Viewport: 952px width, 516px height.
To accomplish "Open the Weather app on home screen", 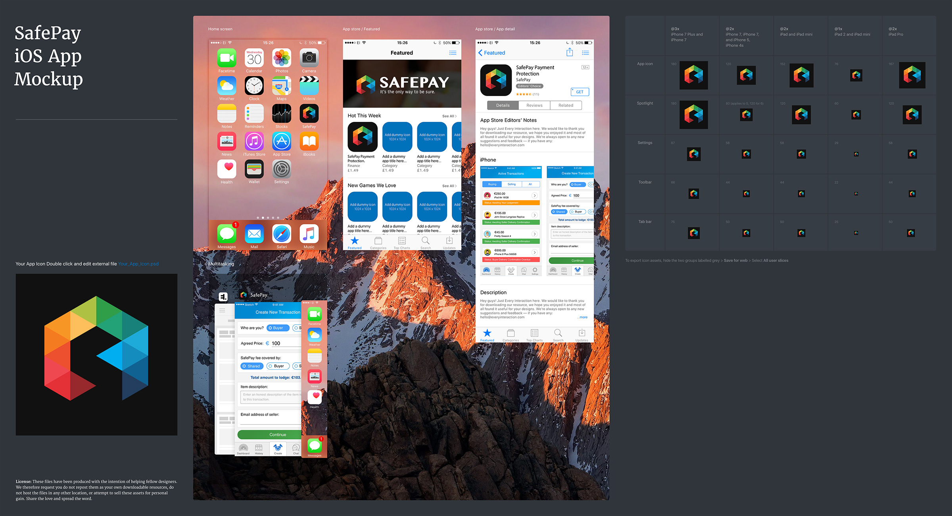I will [x=226, y=86].
